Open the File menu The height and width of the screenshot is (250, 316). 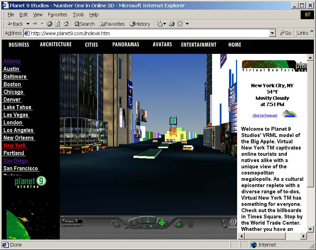11,15
